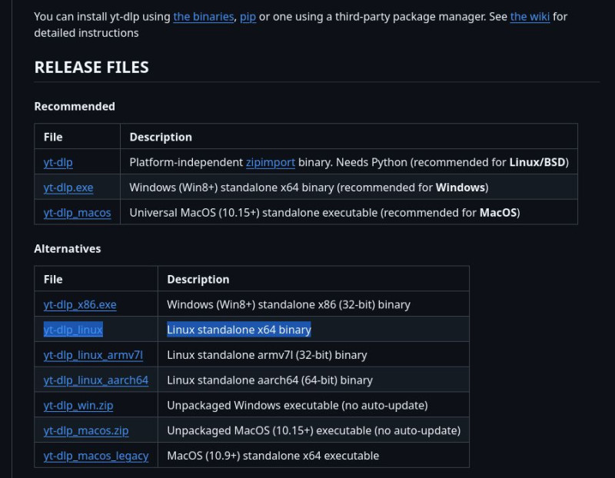Open the yt-dlp_linux_armv7l link
This screenshot has width=615, height=478.
[93, 355]
